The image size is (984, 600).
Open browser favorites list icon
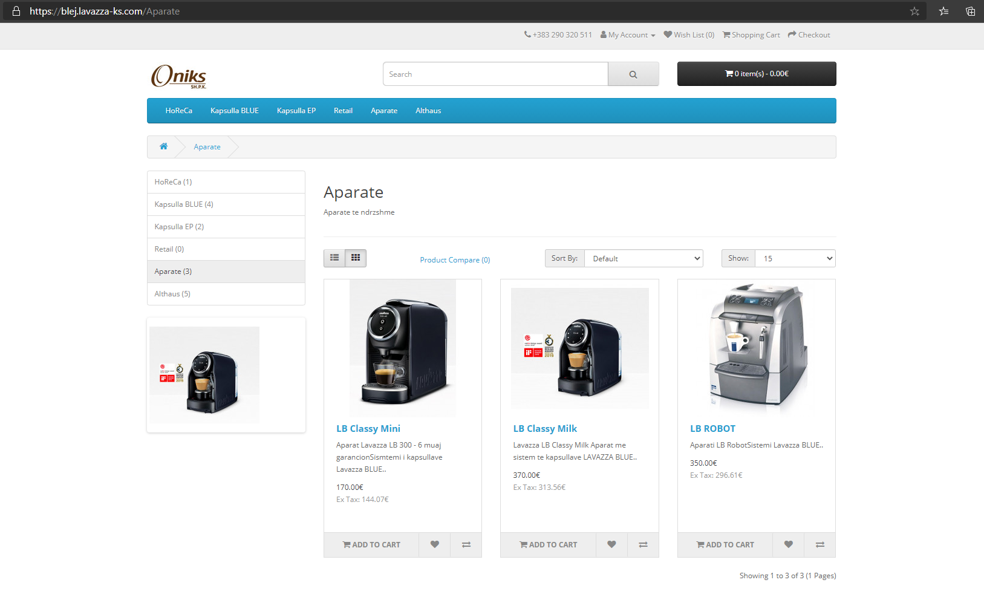(x=943, y=11)
